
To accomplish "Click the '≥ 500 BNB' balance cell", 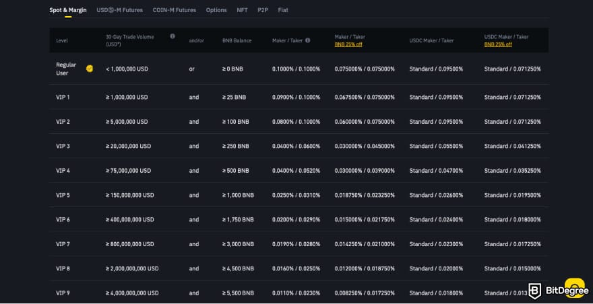I will point(236,171).
